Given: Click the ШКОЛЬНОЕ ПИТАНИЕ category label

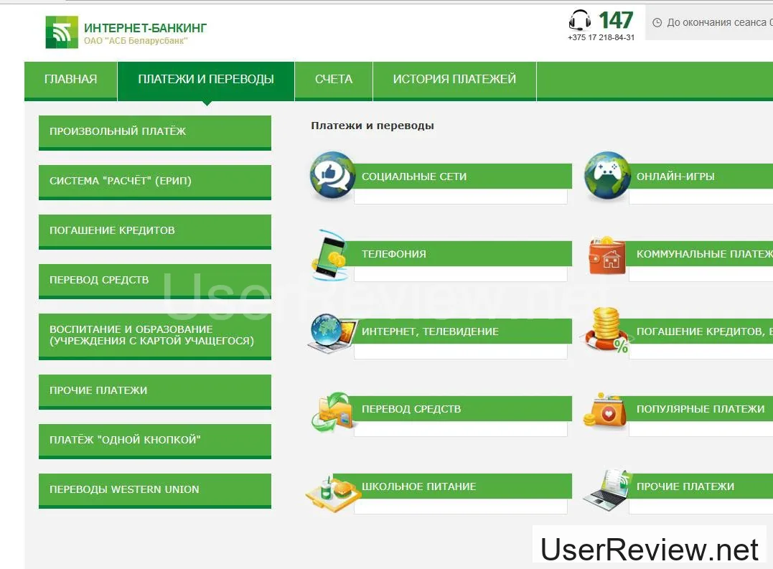Looking at the screenshot, I should coord(418,486).
